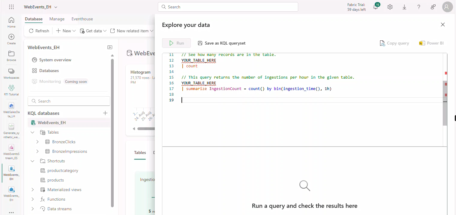Collapse the WebEvents_EH explorer pane
Viewport: 456px width, 215px height.
[110, 47]
